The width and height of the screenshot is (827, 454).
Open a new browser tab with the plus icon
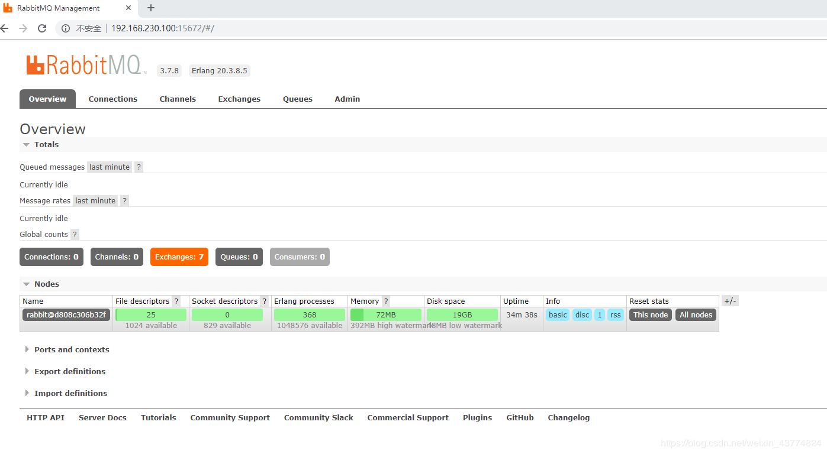pyautogui.click(x=151, y=8)
